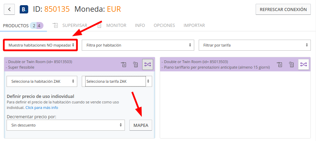Open the 'Sin descuento' discount dropdown
The height and width of the screenshot is (141, 316).
(x=66, y=125)
